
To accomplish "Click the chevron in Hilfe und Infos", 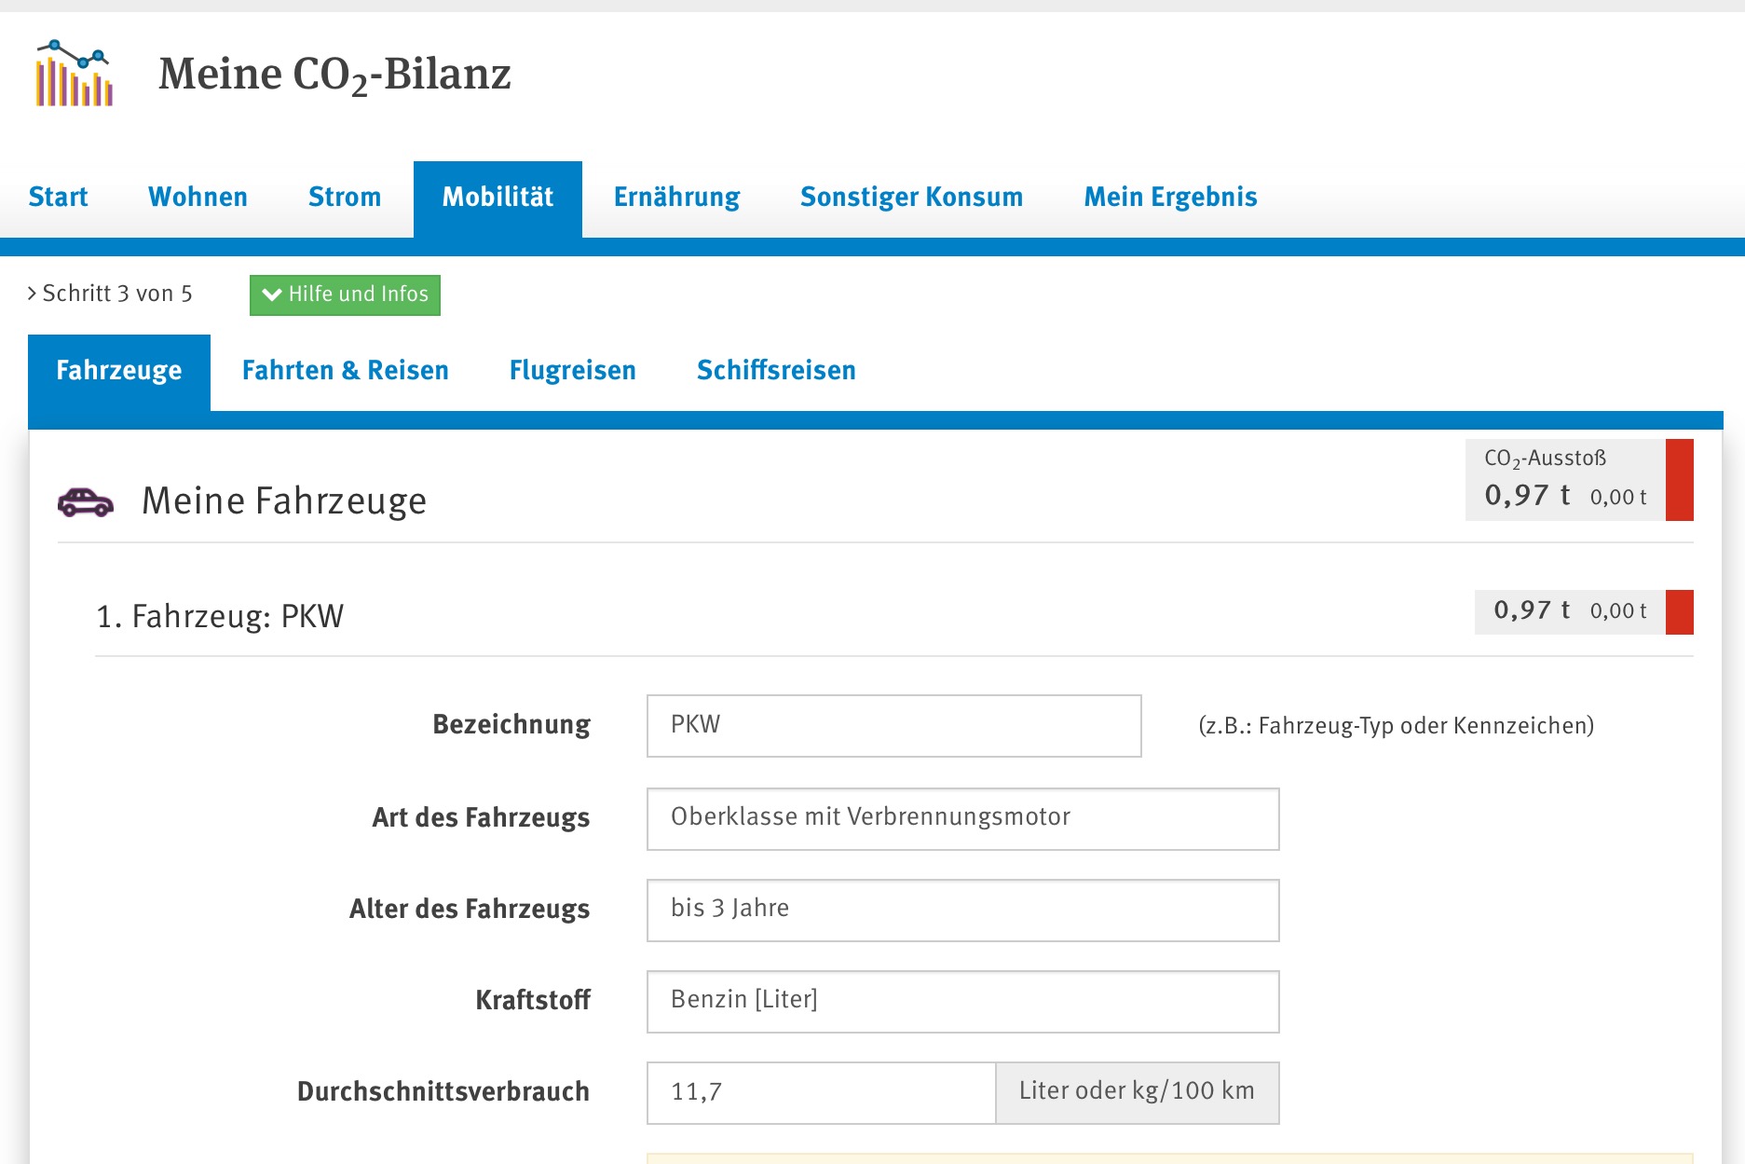I will coord(271,294).
